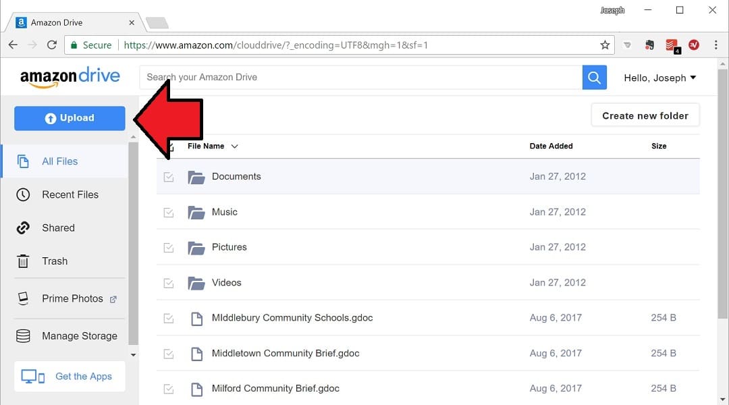
Task: Click inside the Search your Amazon Drive field
Action: pyautogui.click(x=337, y=77)
